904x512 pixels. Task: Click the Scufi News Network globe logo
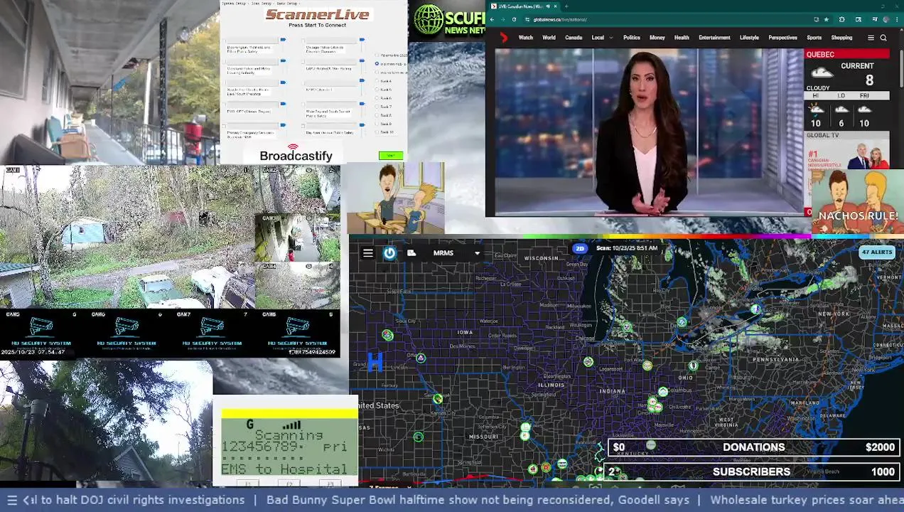[x=429, y=20]
